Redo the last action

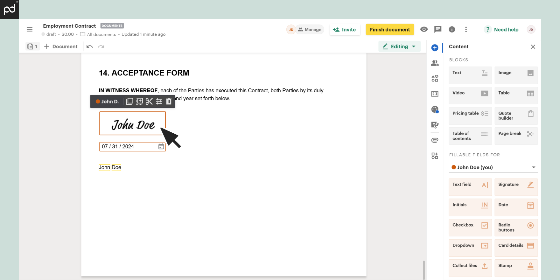tap(101, 46)
